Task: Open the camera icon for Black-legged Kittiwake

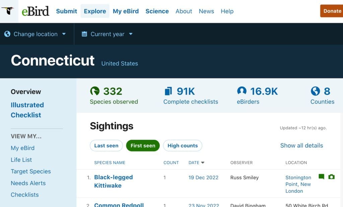Action: [331, 177]
